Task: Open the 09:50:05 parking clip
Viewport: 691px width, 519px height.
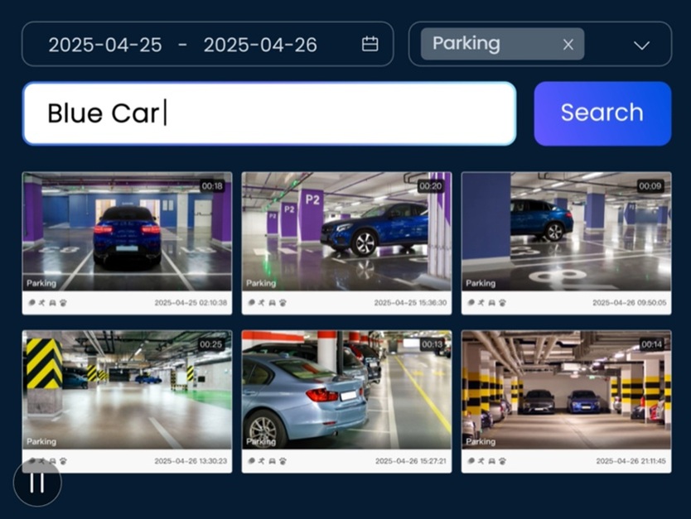Action: pos(566,231)
